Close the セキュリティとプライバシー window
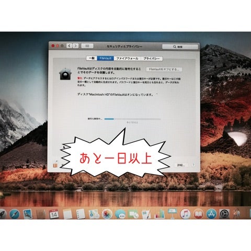Viewport: 251px width, 251px height. coord(53,46)
